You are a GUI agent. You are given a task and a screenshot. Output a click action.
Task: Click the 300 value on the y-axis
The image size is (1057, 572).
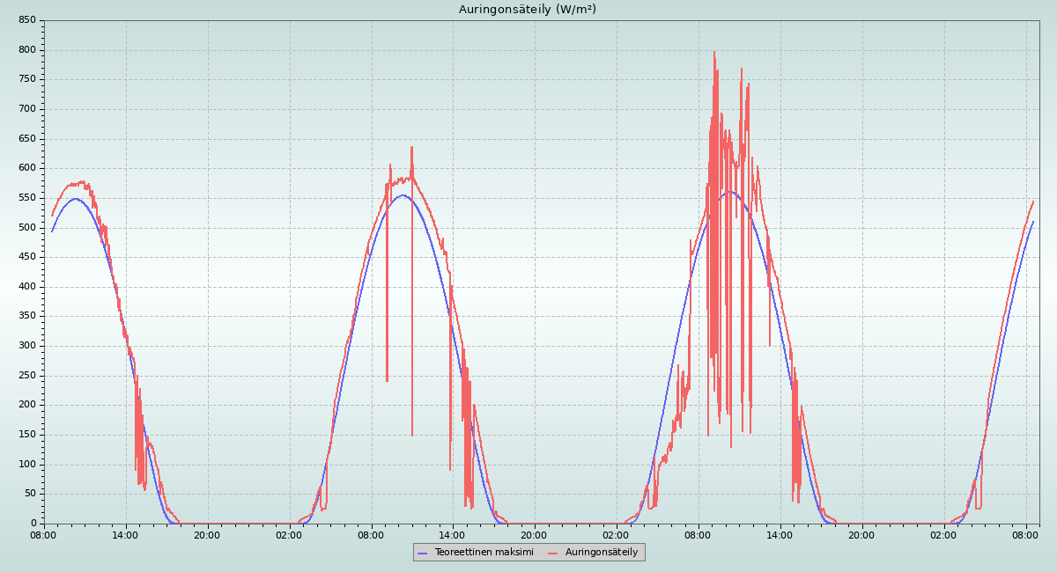click(27, 346)
